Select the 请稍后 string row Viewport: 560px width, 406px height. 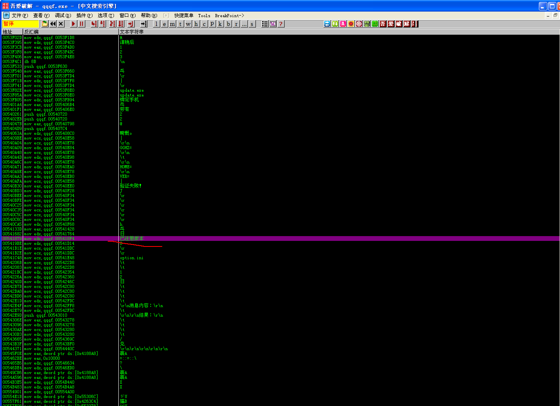pyautogui.click(x=280, y=42)
